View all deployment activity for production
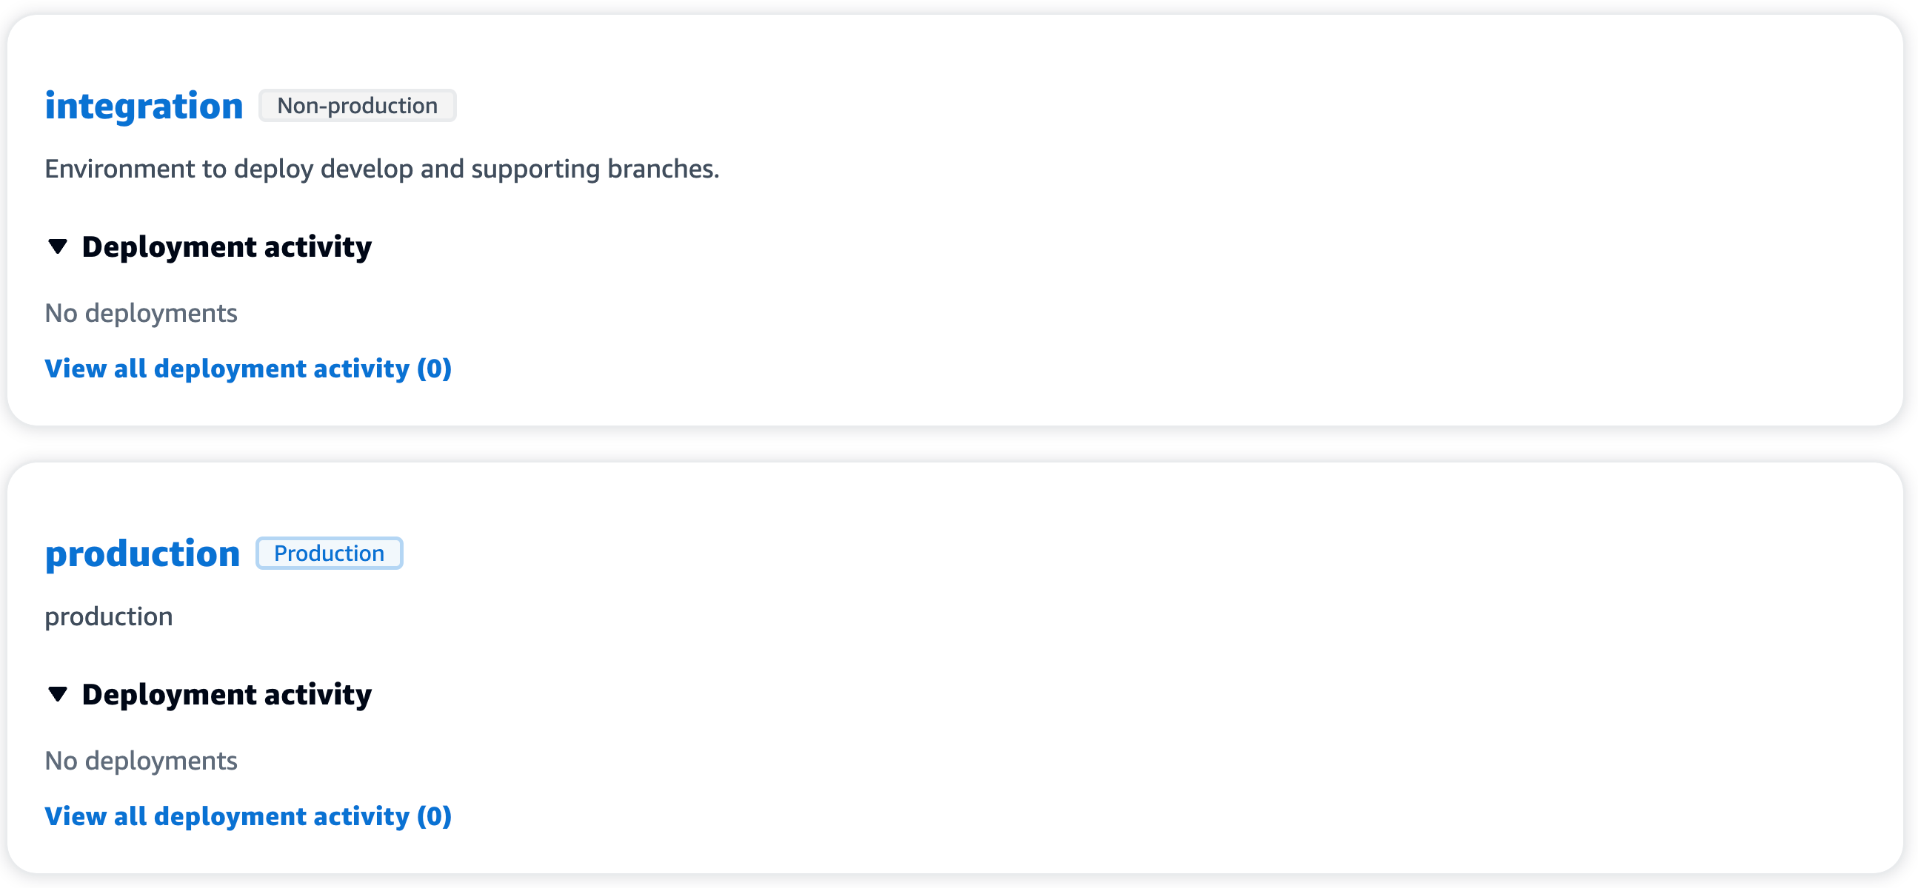Image resolution: width=1918 pixels, height=888 pixels. pyautogui.click(x=248, y=816)
